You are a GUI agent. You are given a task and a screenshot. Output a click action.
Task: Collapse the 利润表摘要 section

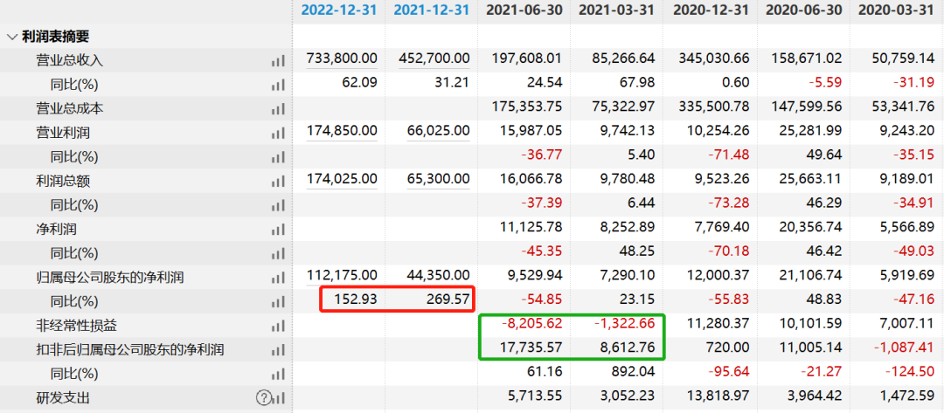pyautogui.click(x=12, y=37)
